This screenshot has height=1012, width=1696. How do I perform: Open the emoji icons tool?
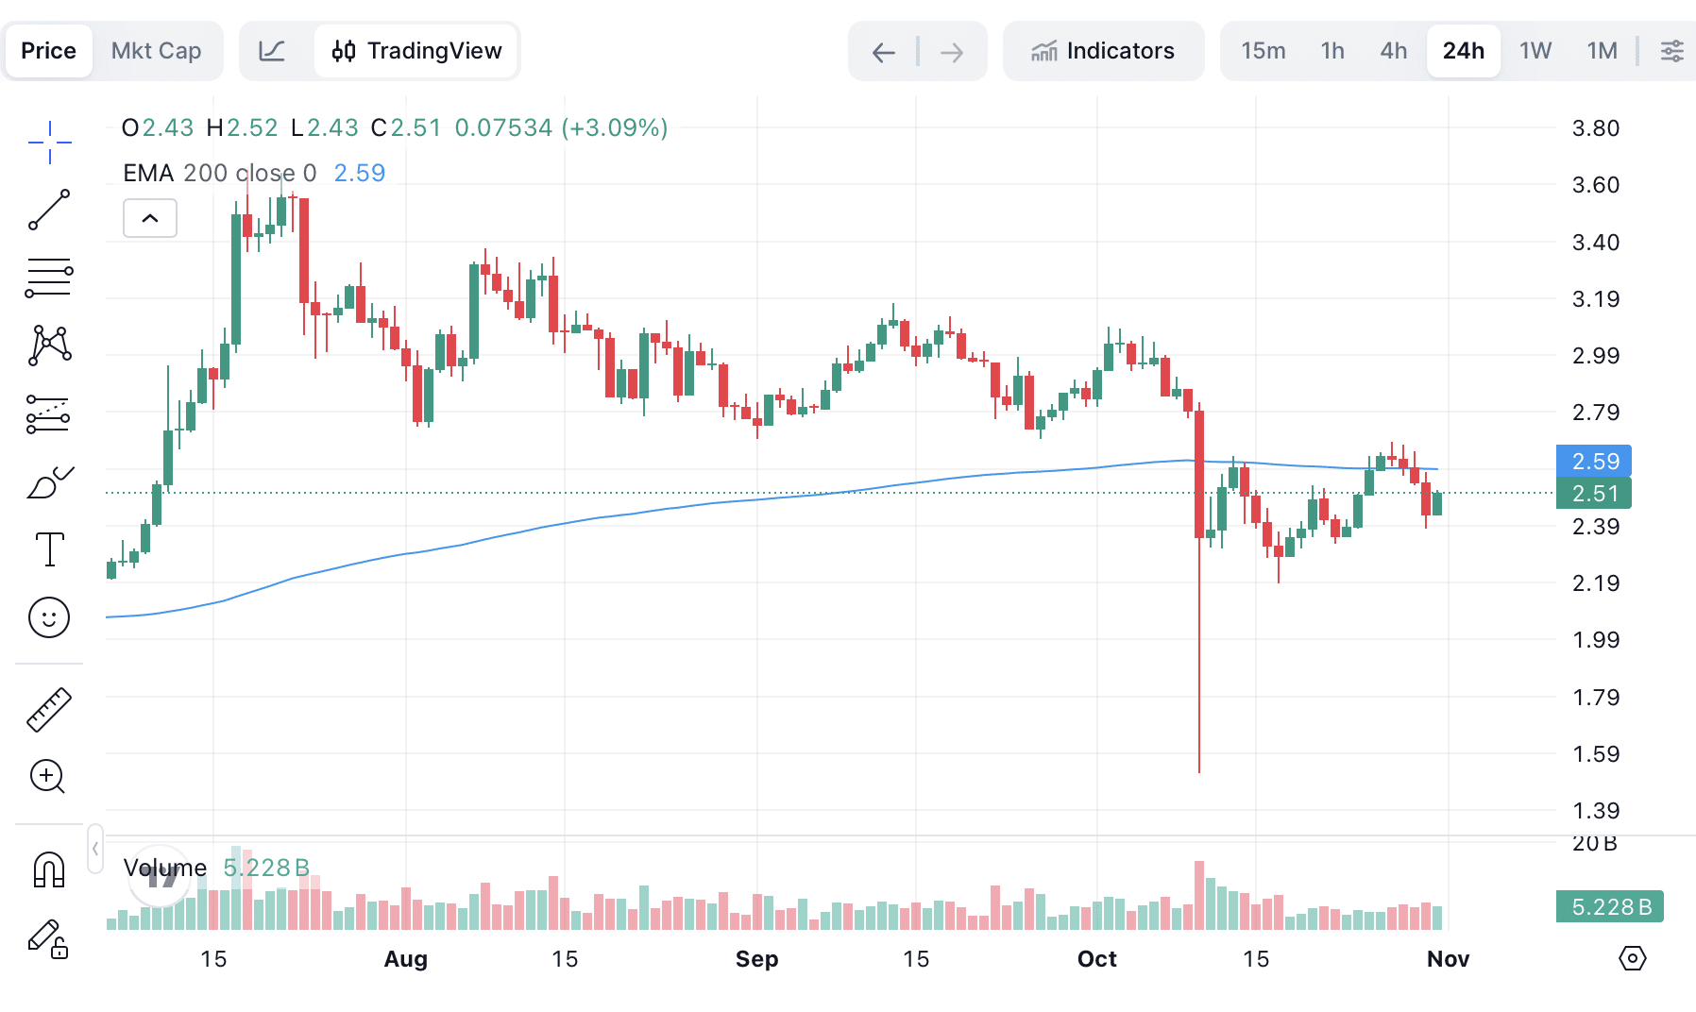pos(49,617)
